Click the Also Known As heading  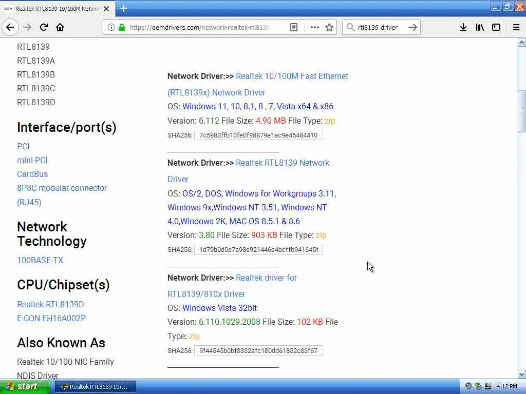tap(61, 343)
